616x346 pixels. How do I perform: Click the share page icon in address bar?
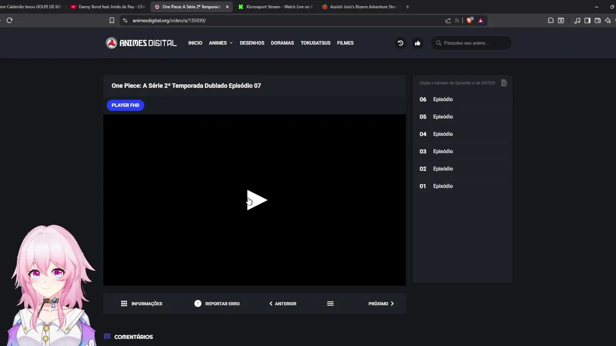pos(448,20)
